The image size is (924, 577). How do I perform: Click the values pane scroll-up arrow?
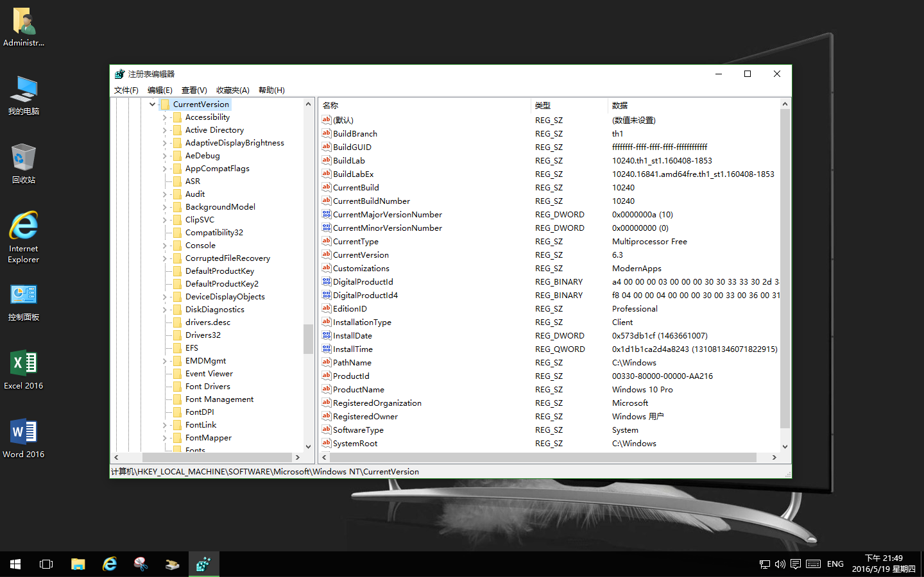[785, 104]
